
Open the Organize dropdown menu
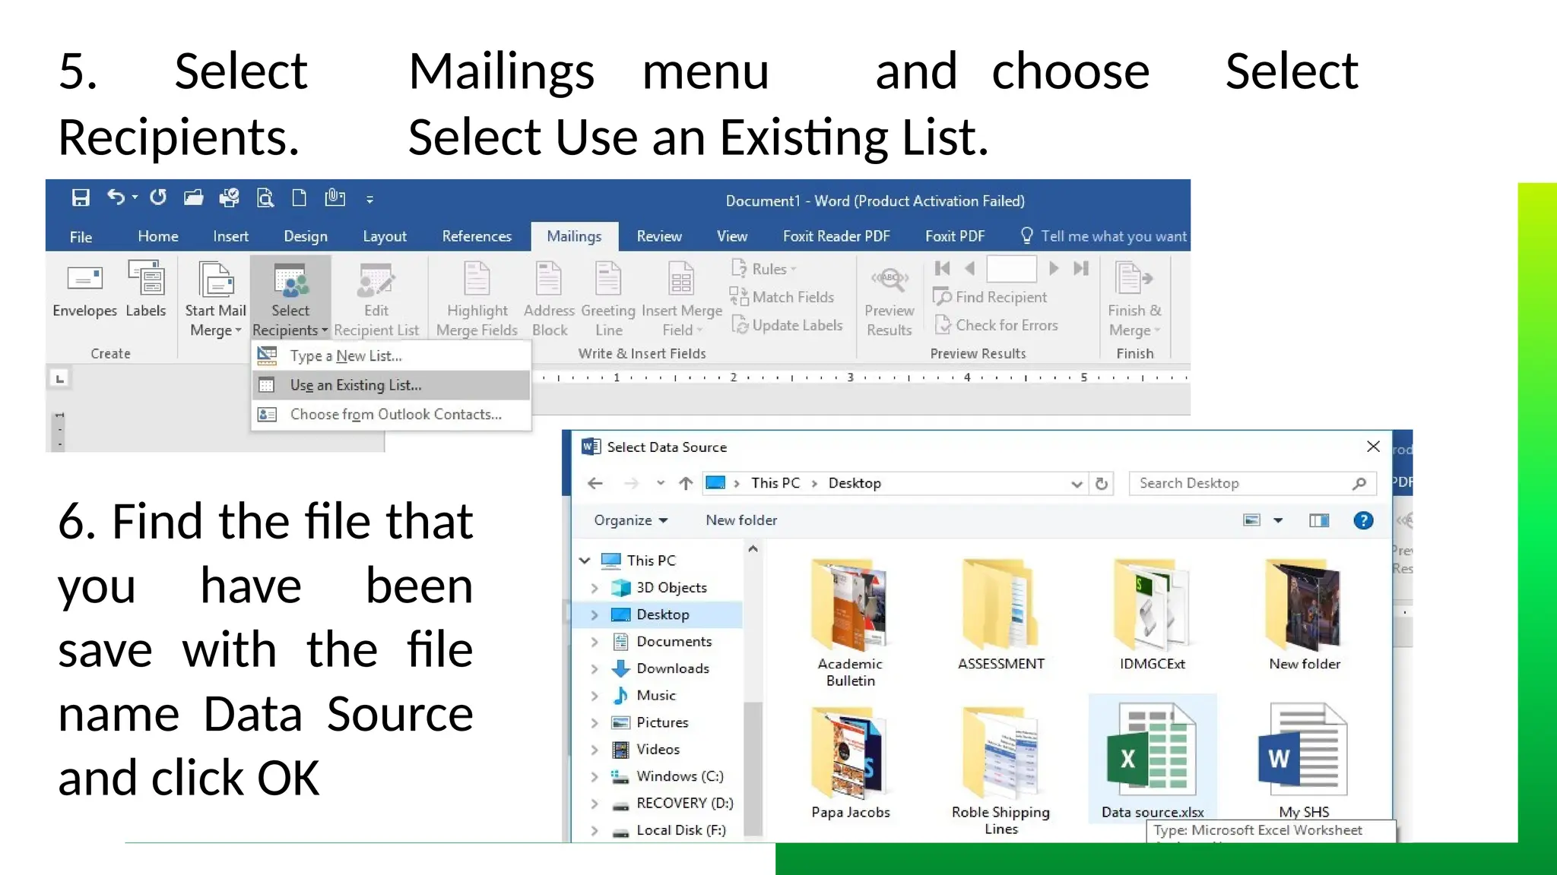pyautogui.click(x=630, y=520)
